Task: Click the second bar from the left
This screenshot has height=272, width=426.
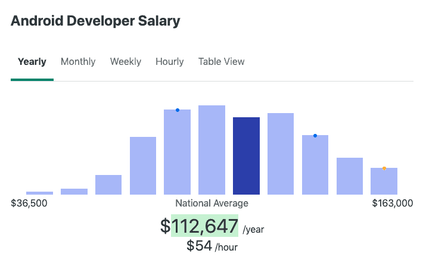Action: coord(74,192)
